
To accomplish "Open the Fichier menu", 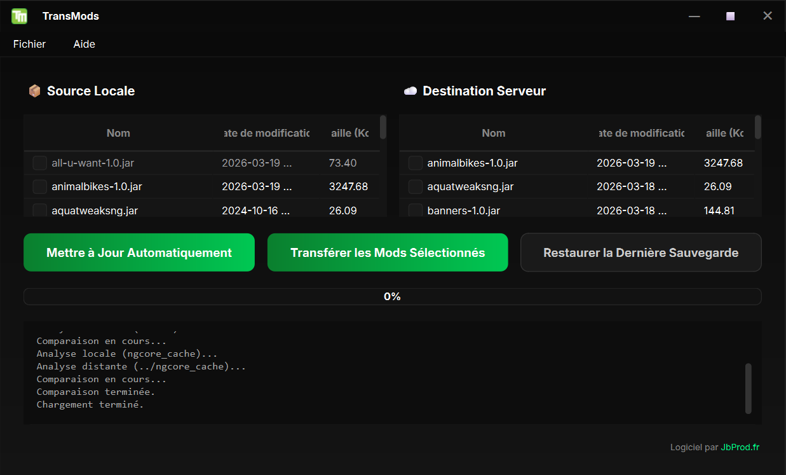I will pos(29,44).
